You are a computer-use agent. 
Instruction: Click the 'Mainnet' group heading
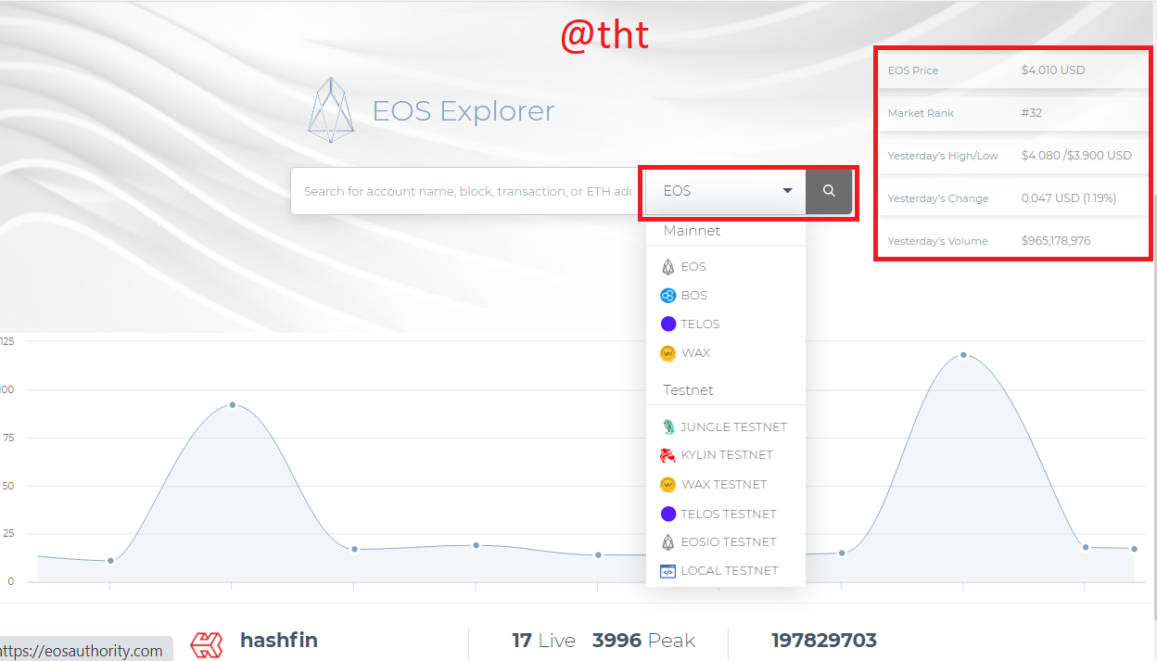click(692, 231)
